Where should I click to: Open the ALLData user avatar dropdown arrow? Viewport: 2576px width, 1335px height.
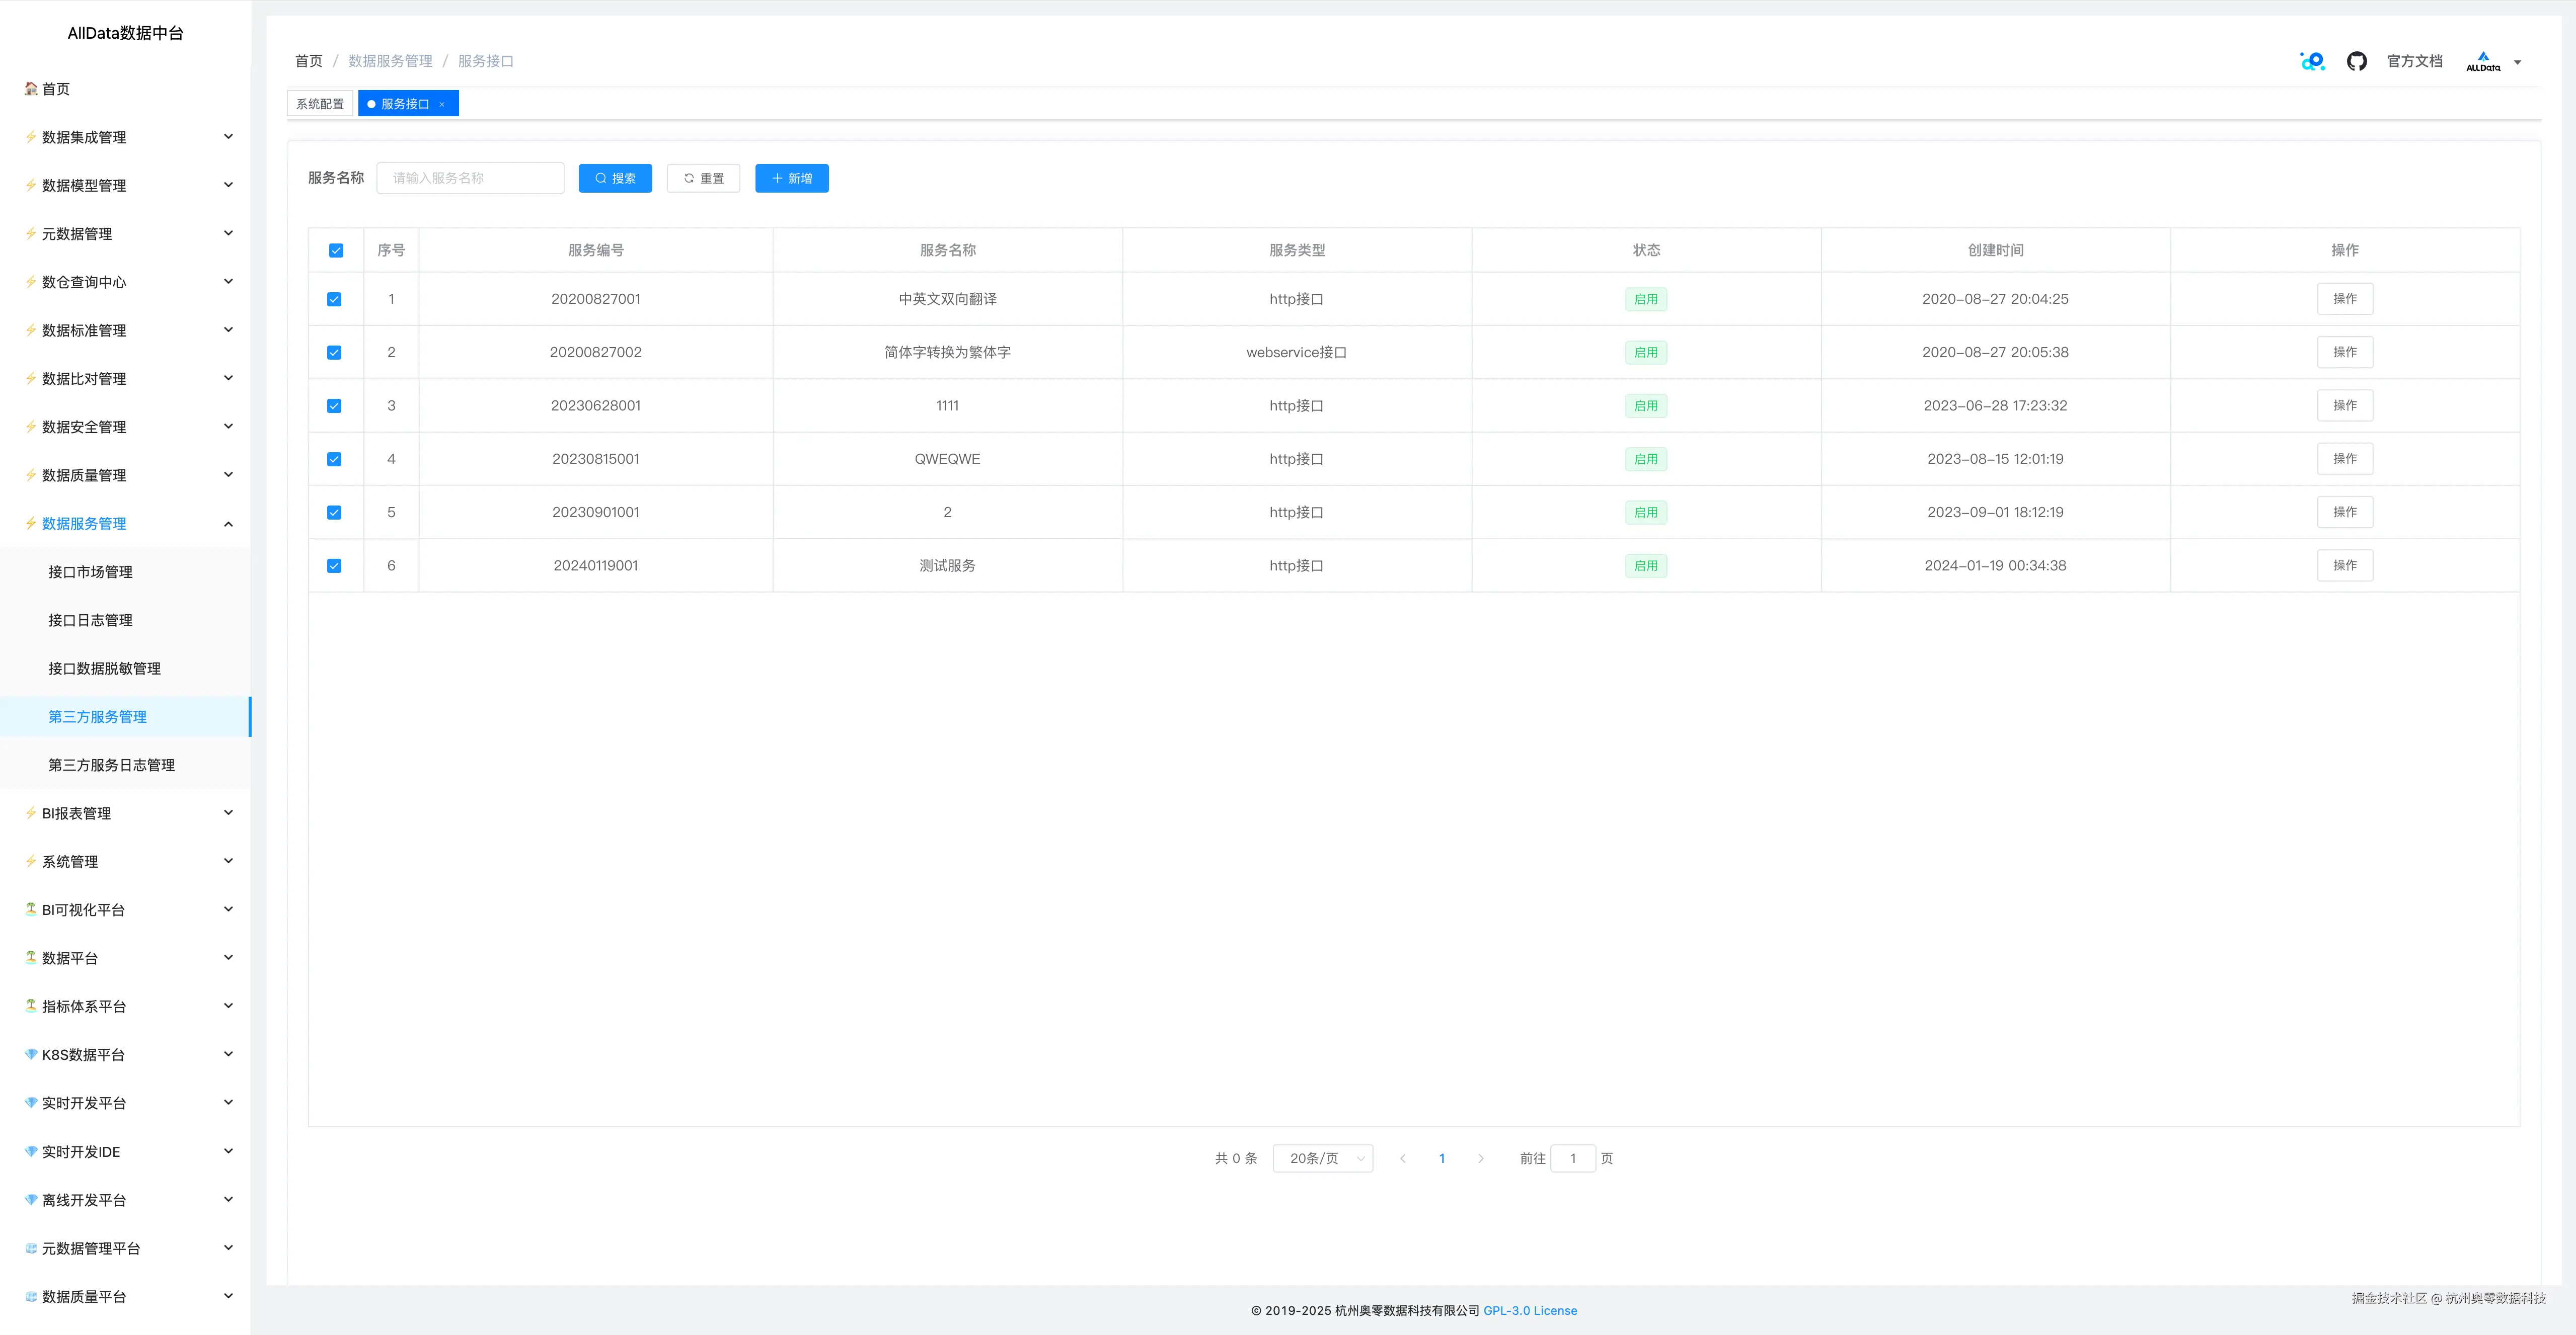[x=2517, y=62]
